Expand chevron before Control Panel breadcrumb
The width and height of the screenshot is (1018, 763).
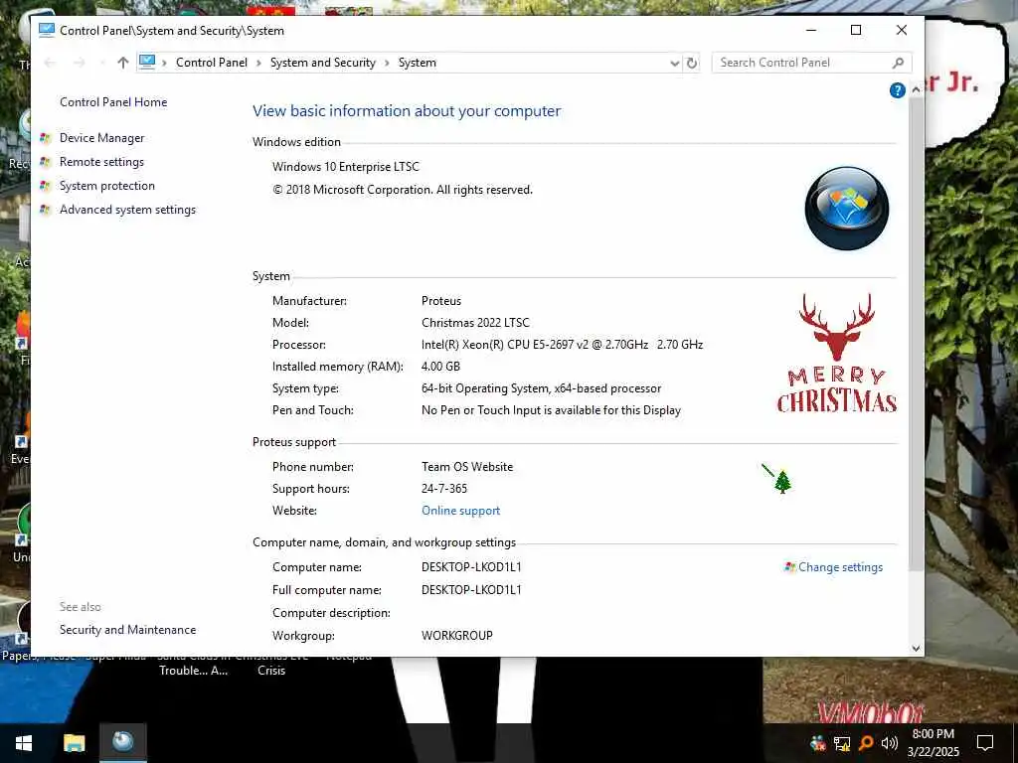coord(164,63)
